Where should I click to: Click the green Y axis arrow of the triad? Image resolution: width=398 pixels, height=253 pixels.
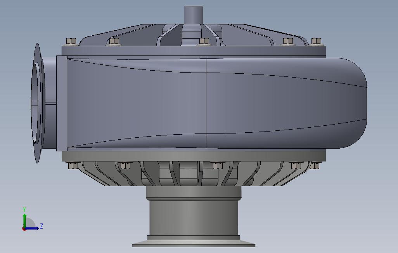(24, 220)
